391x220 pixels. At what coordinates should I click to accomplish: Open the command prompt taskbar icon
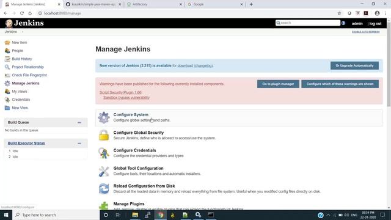[211, 215]
